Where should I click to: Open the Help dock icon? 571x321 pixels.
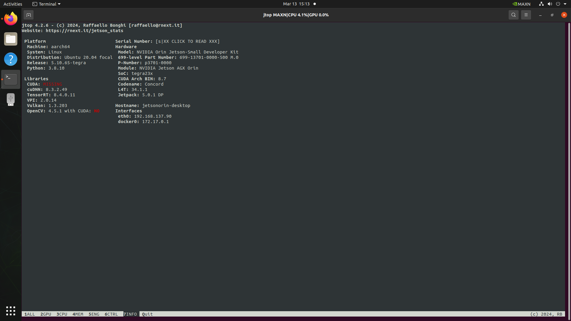11,59
